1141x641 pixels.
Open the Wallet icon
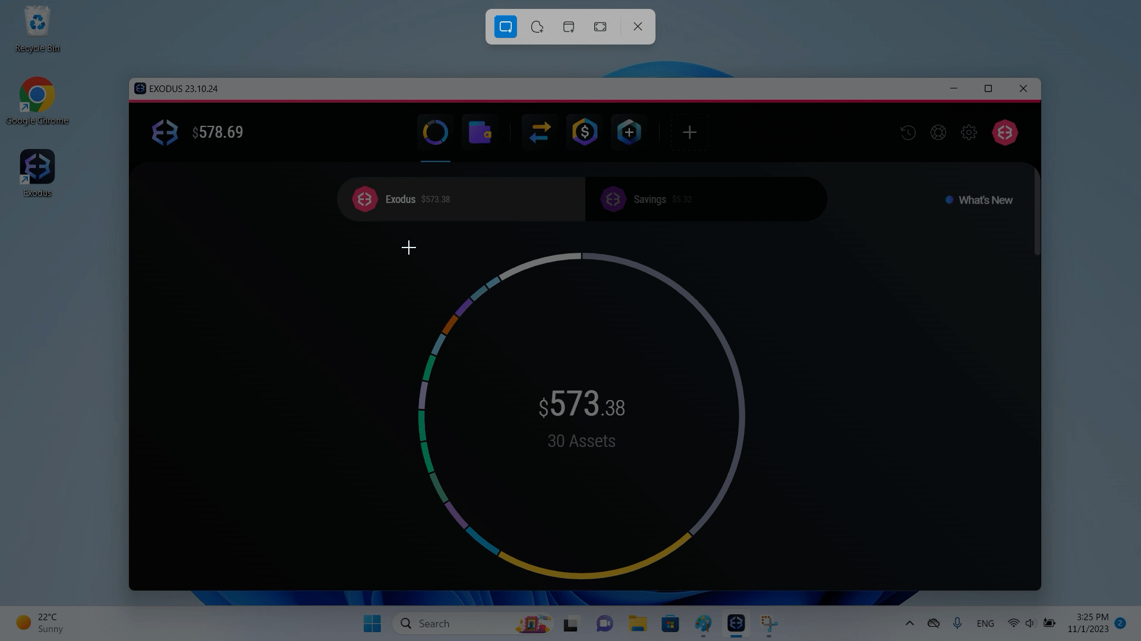(480, 132)
